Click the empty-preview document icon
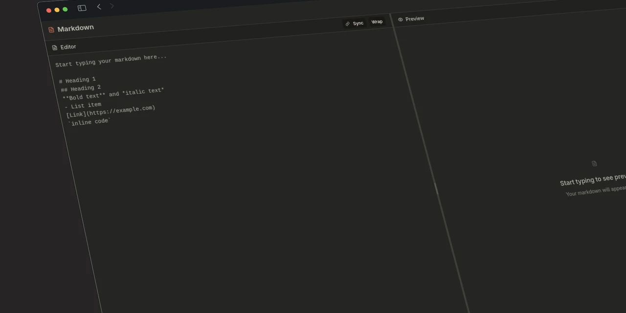 [594, 163]
